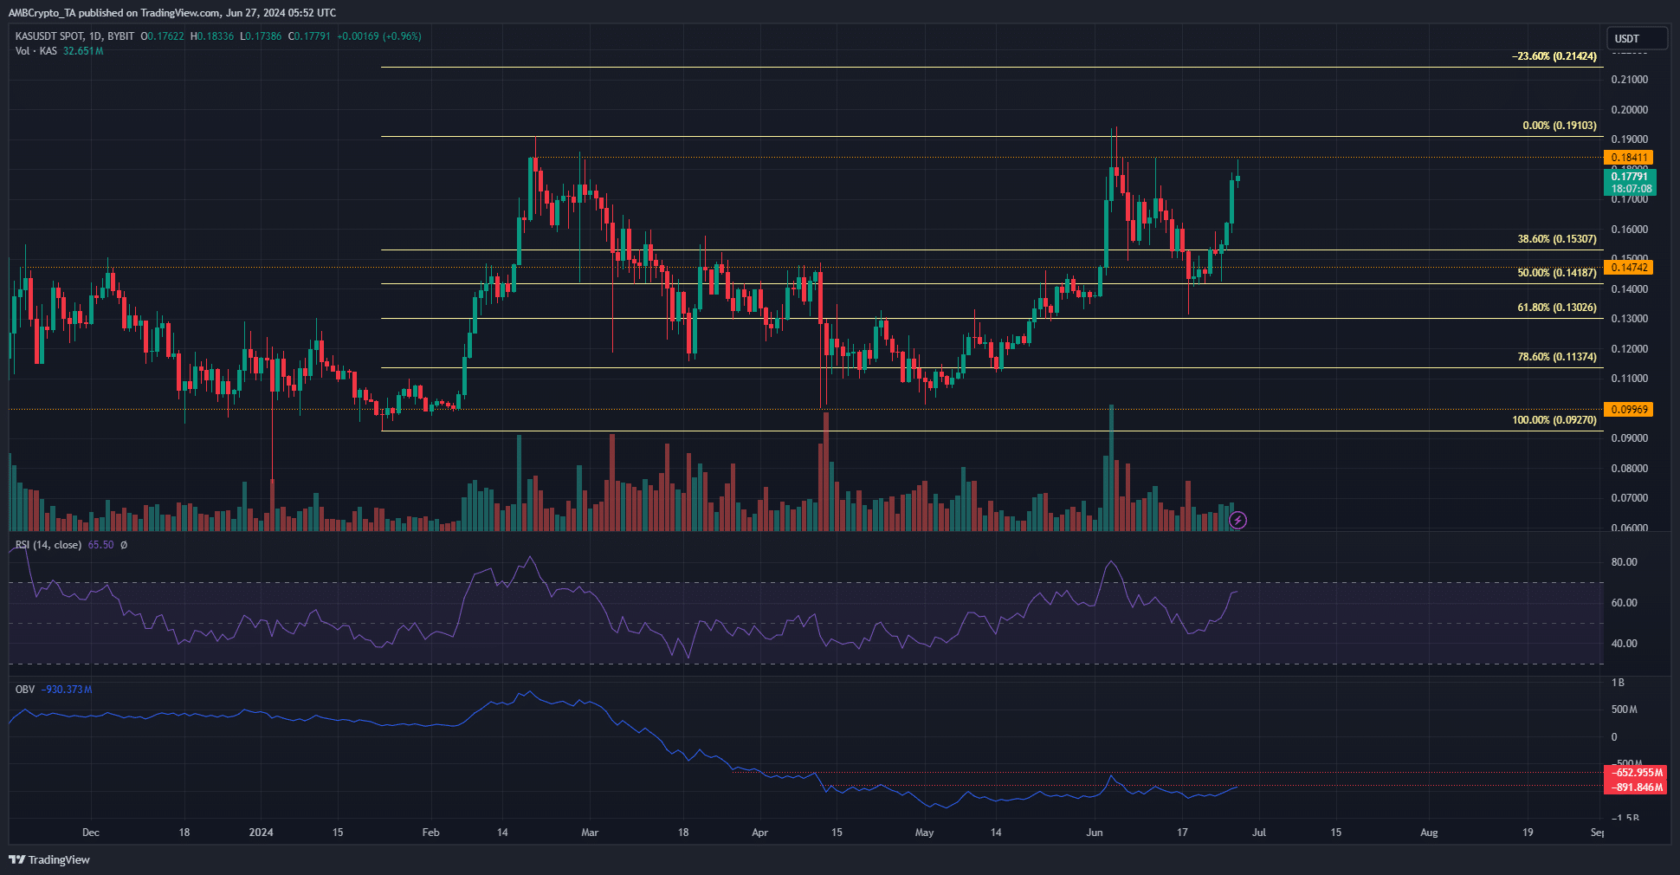Select the 0.00% (0.19103) Fibonacci label
Viewport: 1680px width, 875px height.
(1560, 126)
